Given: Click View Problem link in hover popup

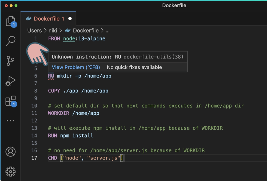Looking at the screenshot, I should pyautogui.click(x=76, y=67).
